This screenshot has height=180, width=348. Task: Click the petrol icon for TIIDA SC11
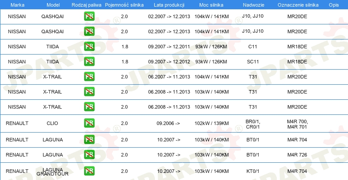(x=89, y=62)
